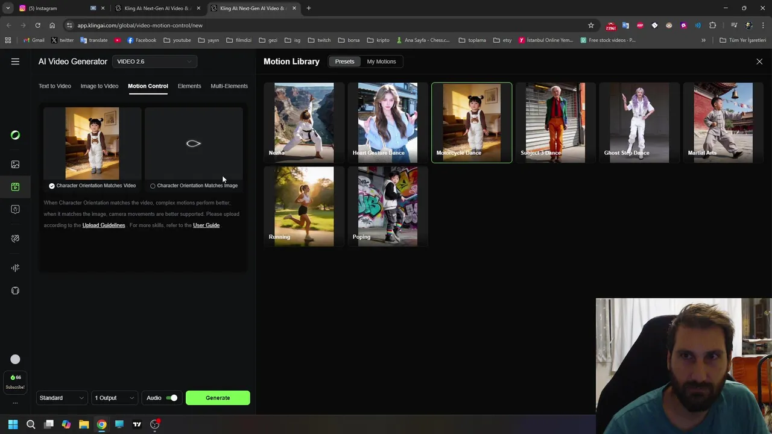The width and height of the screenshot is (772, 434).
Task: Open the Chrome three-dot menu
Action: [x=763, y=25]
